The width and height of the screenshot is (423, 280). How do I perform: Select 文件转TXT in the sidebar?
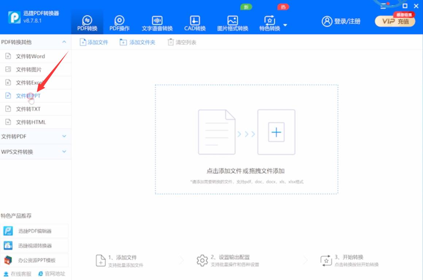[35, 109]
